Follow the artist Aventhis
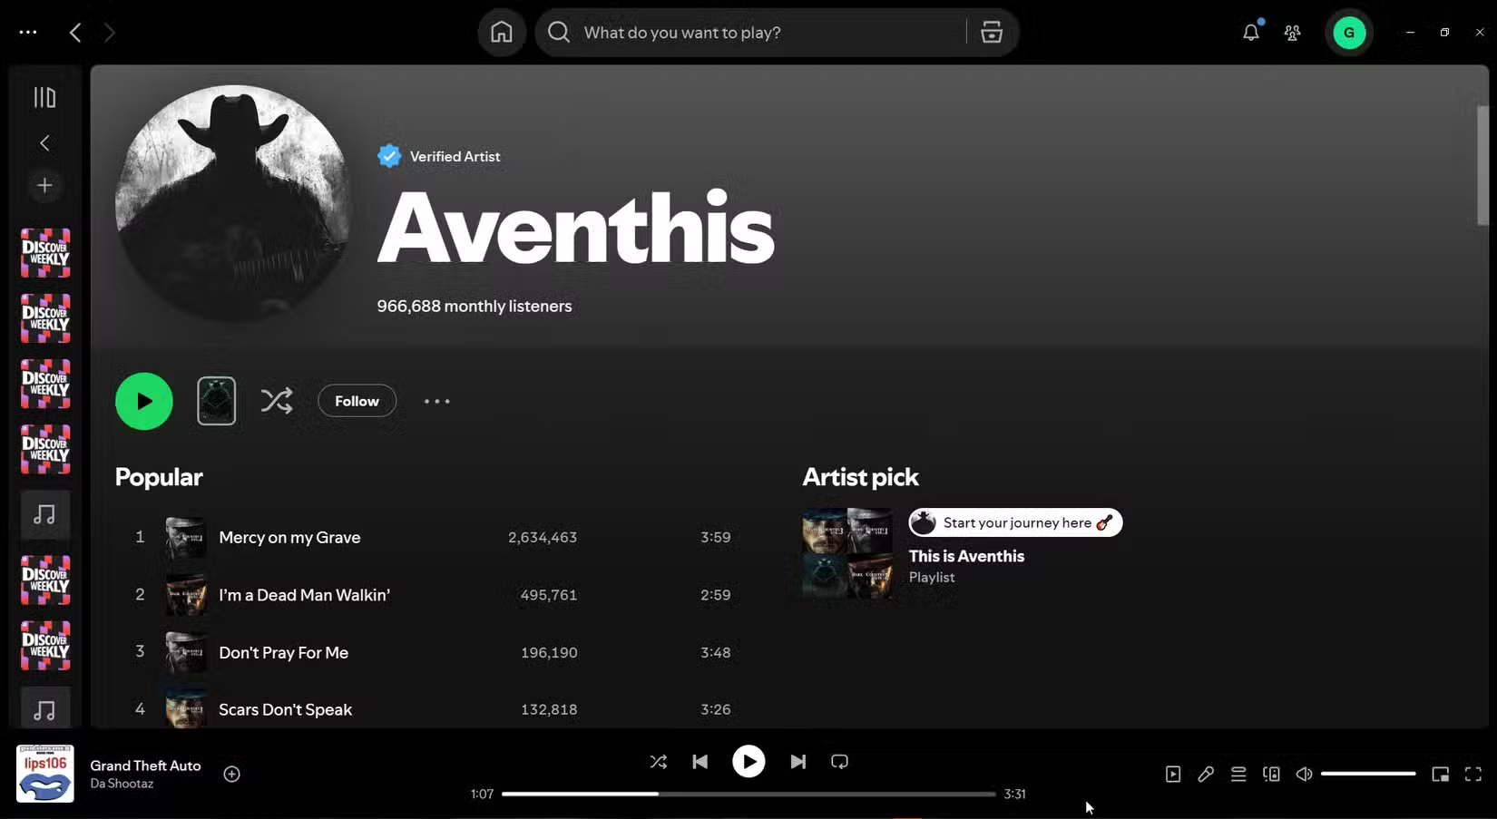 [x=356, y=400]
